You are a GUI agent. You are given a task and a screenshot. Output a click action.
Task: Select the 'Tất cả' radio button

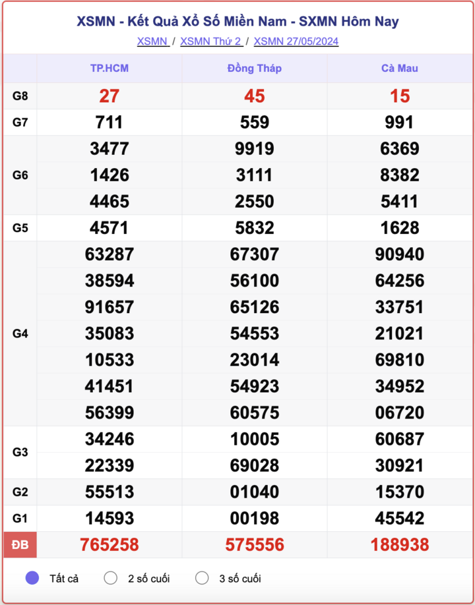tap(32, 579)
